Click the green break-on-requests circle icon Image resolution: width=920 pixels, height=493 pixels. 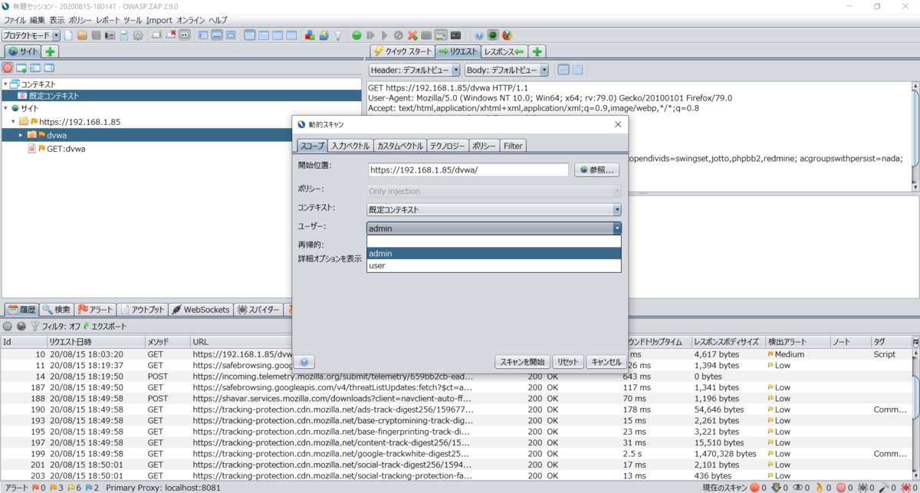356,35
